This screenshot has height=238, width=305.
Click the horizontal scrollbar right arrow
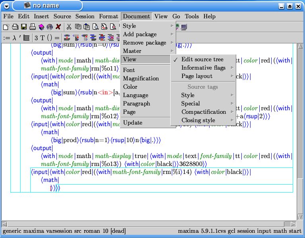[x=293, y=224]
